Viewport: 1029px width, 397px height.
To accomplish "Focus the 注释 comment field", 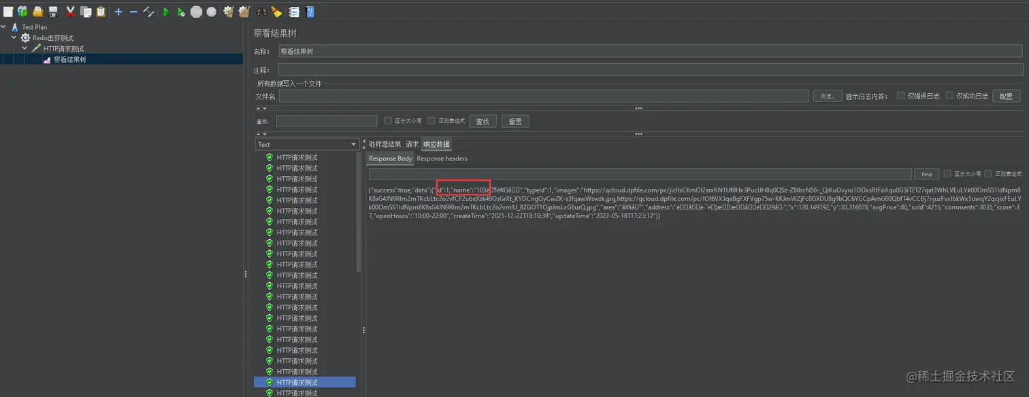I will [x=650, y=69].
